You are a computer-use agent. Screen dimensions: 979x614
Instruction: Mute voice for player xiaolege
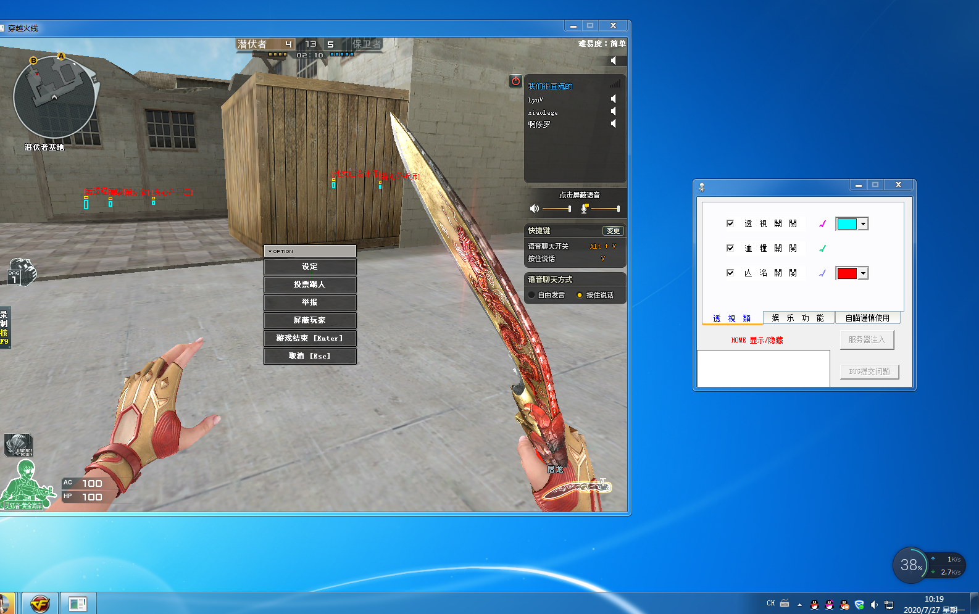(613, 111)
